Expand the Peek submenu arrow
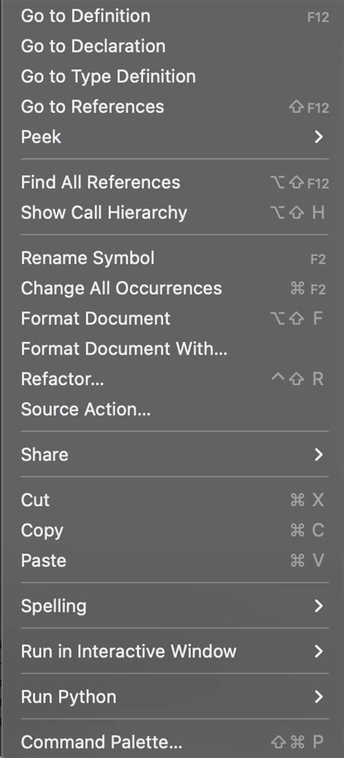 tap(319, 137)
